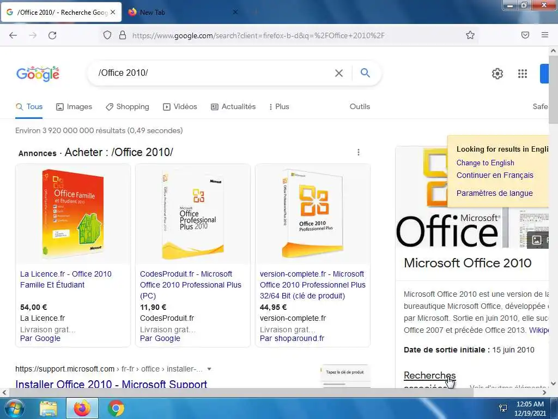The width and height of the screenshot is (558, 419).
Task: Open Installer Office 2010 Microsoft Support result
Action: click(111, 384)
